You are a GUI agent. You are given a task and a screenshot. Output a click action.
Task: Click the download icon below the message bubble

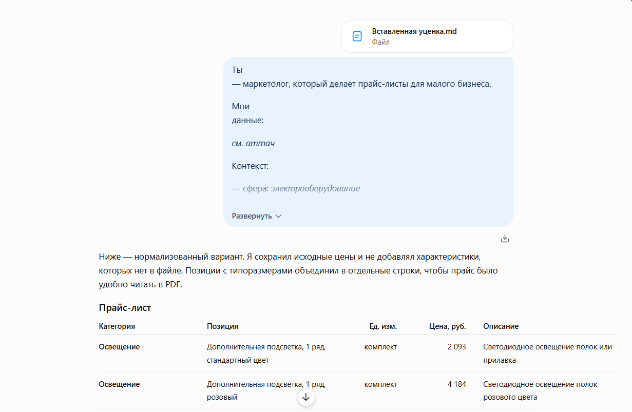(x=505, y=238)
